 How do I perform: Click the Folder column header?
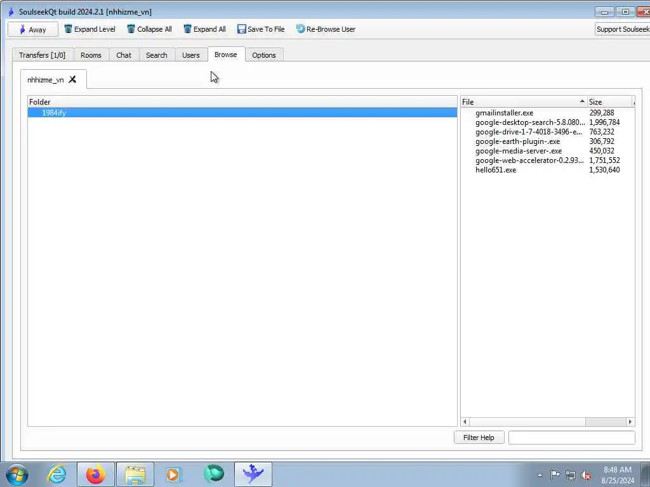(x=242, y=102)
